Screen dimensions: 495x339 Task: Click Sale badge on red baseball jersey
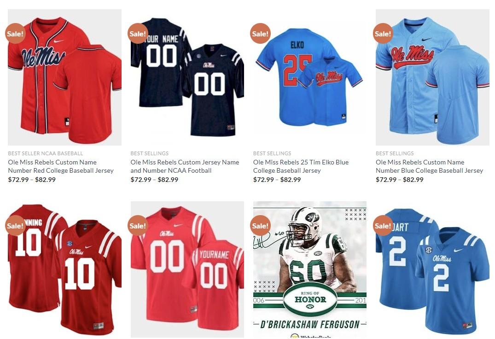coord(15,34)
